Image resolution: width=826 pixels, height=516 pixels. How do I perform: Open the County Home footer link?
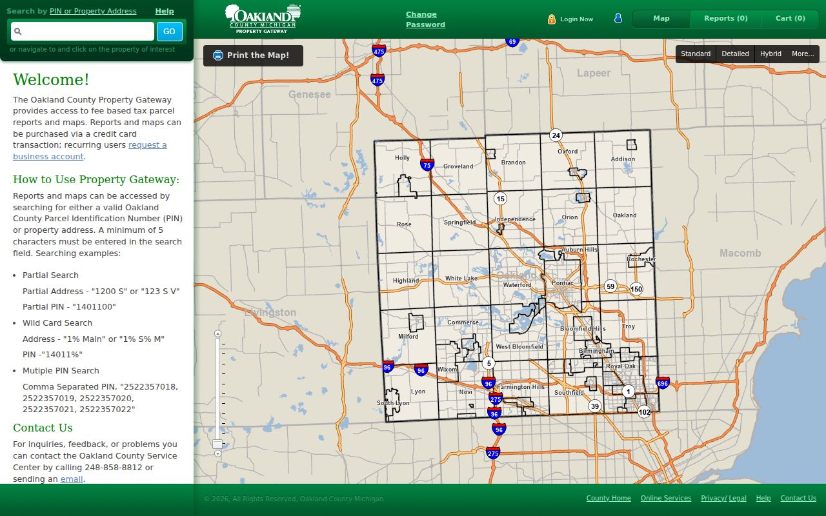click(609, 499)
